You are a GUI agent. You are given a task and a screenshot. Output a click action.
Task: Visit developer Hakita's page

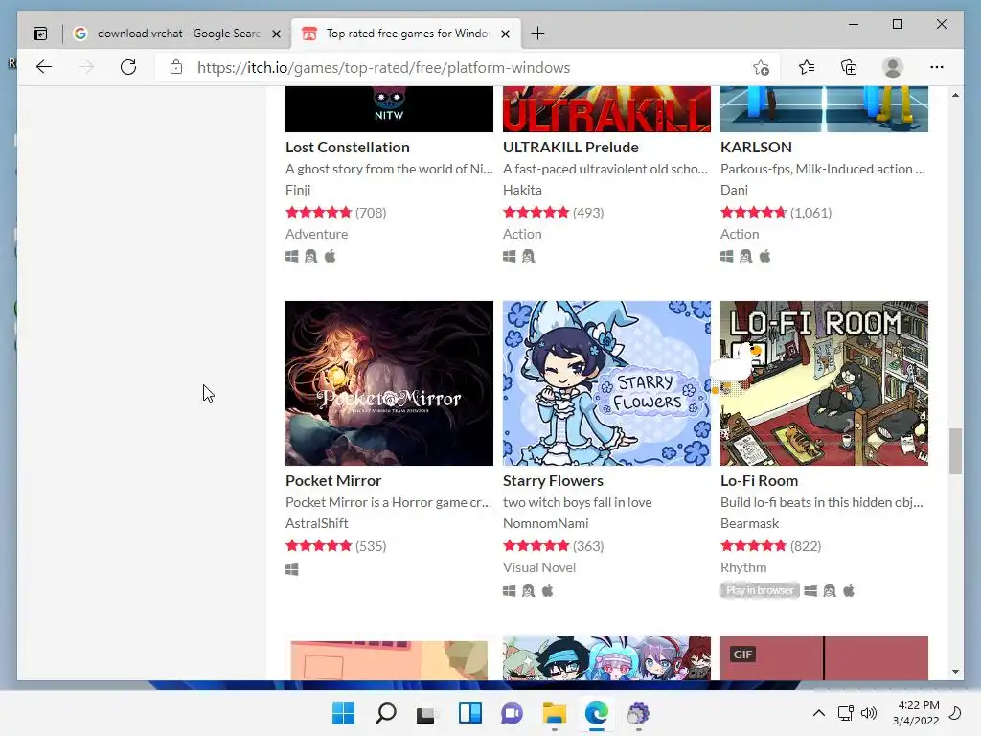click(522, 190)
